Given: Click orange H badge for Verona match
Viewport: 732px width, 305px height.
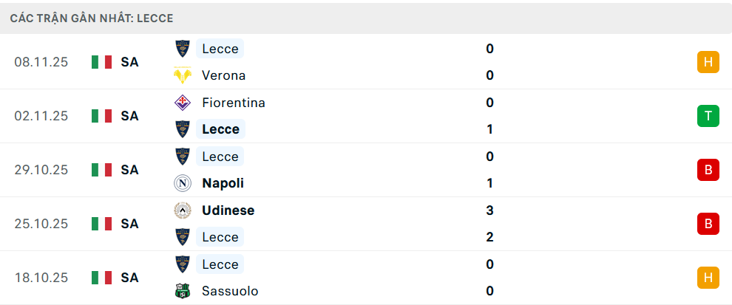Looking at the screenshot, I should pyautogui.click(x=708, y=62).
